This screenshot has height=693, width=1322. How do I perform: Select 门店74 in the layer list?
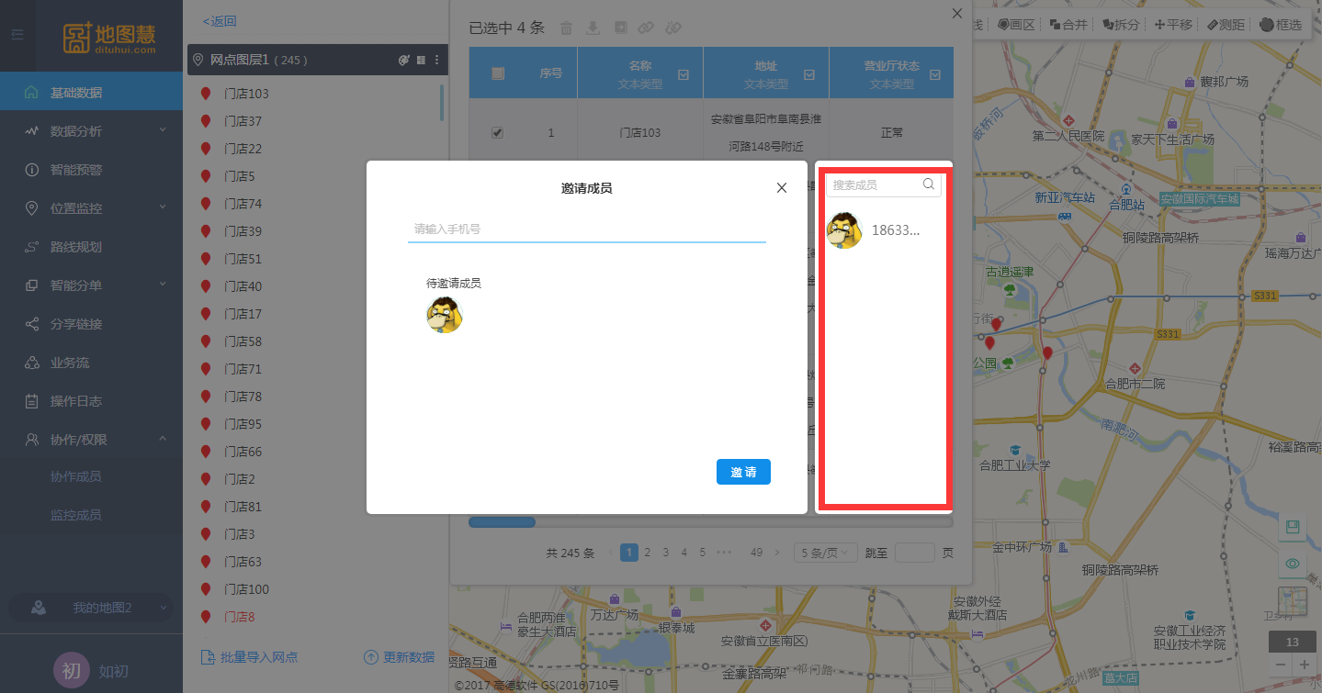pyautogui.click(x=243, y=204)
